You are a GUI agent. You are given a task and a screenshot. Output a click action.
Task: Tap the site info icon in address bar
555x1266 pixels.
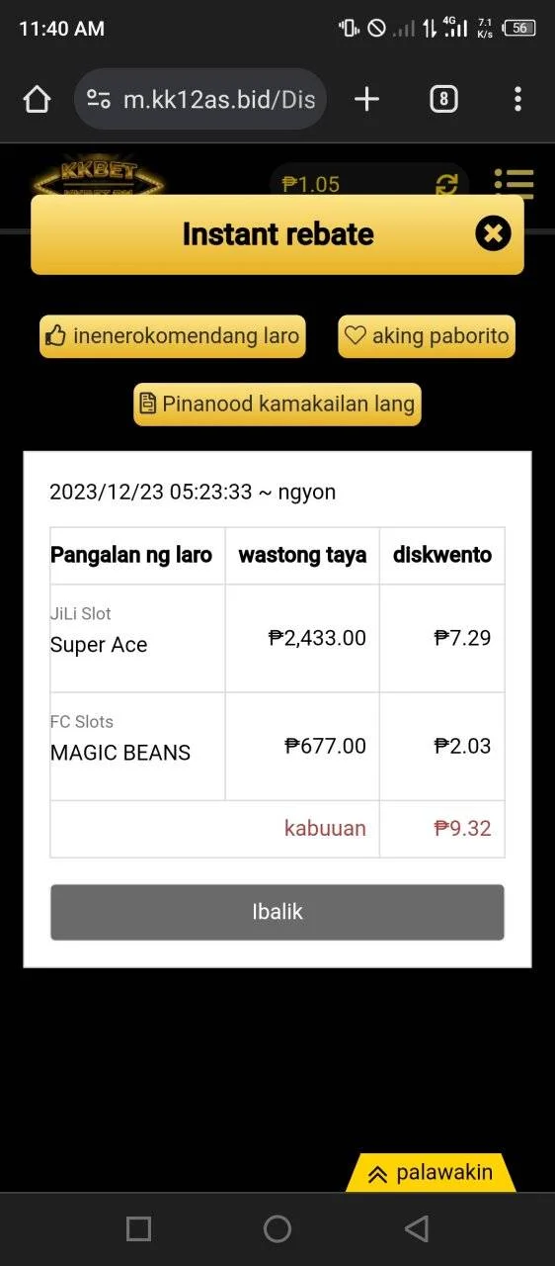(x=99, y=99)
